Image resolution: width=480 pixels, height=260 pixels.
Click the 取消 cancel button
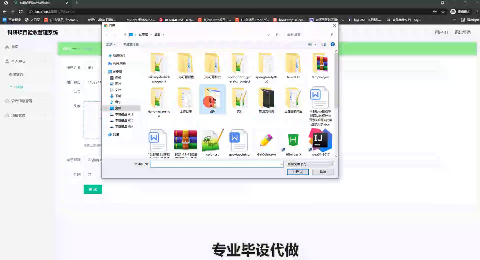click(323, 172)
